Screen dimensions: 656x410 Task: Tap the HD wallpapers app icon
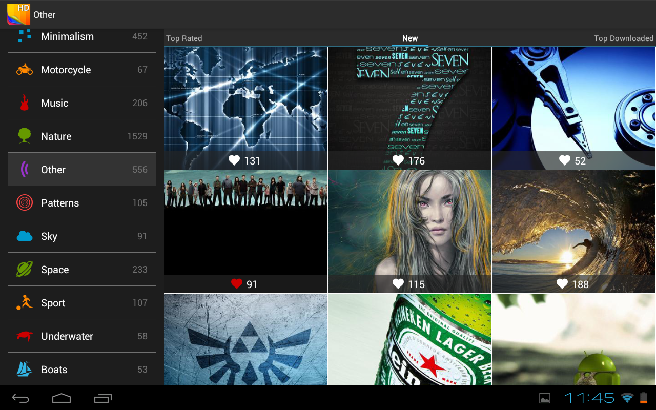point(18,14)
